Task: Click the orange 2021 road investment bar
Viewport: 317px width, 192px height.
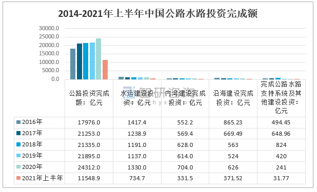Action: pos(105,70)
